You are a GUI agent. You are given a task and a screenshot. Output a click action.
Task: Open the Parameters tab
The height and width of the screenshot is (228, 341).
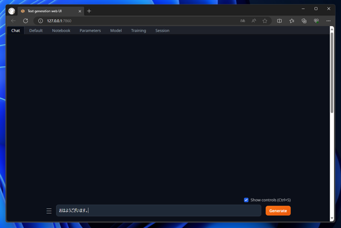[90, 30]
